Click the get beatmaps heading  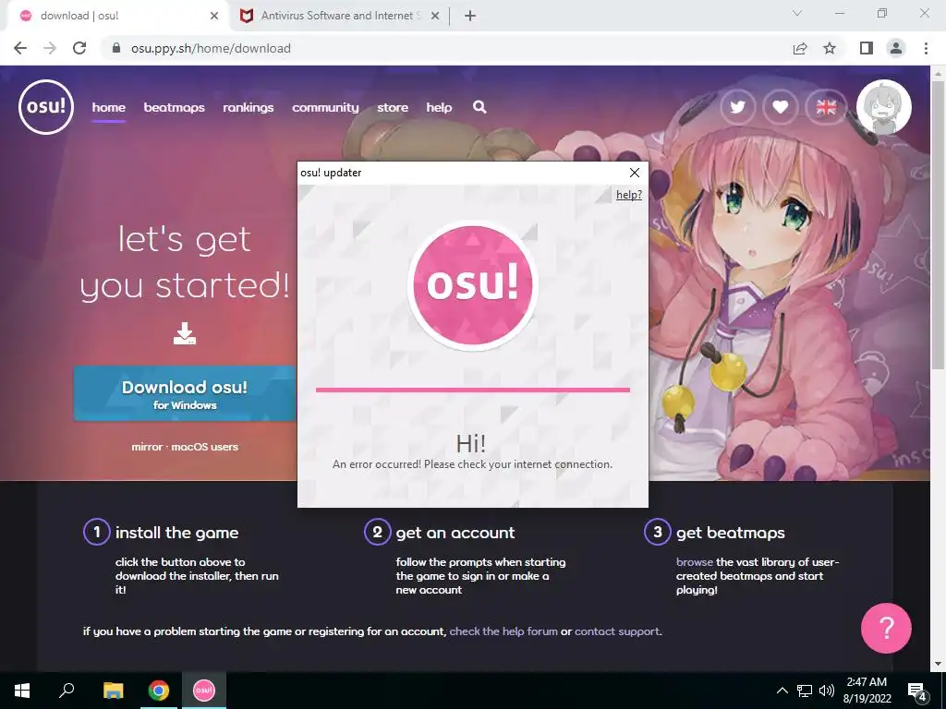point(731,533)
